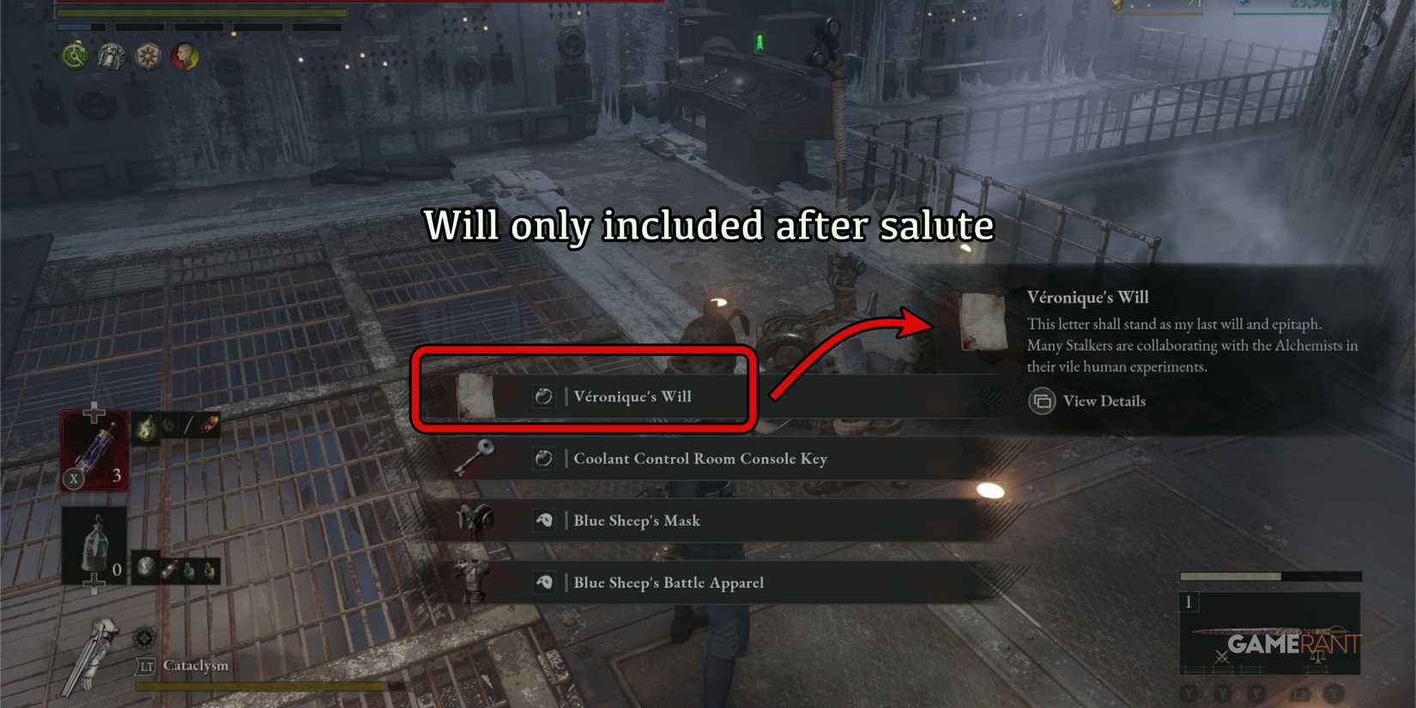
Task: Click the View Details button icon
Action: click(1042, 401)
